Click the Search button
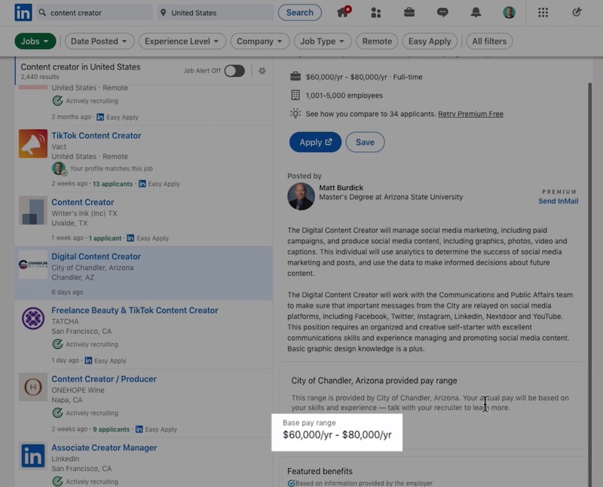Screen dimensions: 603x487 299,13
